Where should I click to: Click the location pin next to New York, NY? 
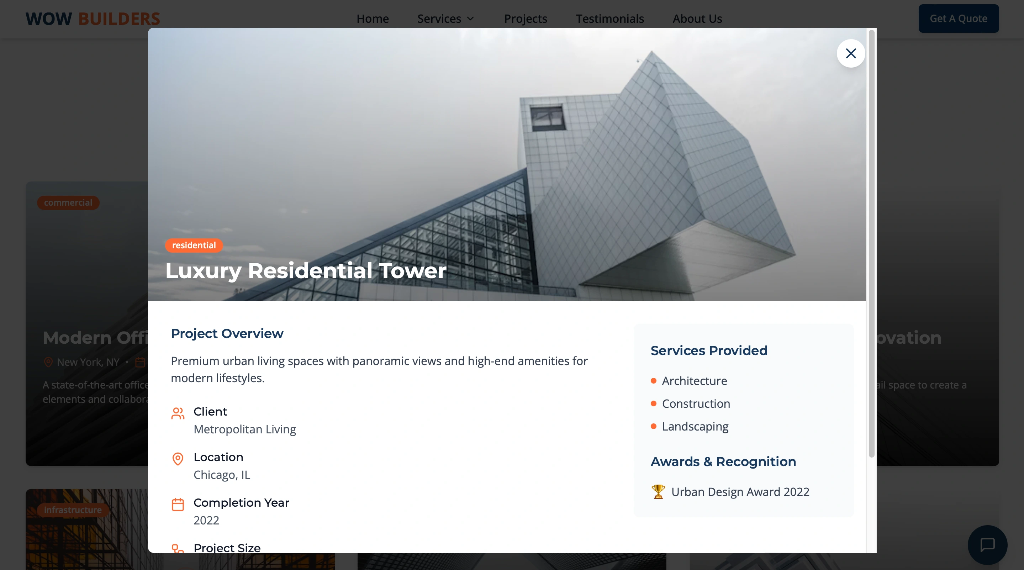(48, 362)
